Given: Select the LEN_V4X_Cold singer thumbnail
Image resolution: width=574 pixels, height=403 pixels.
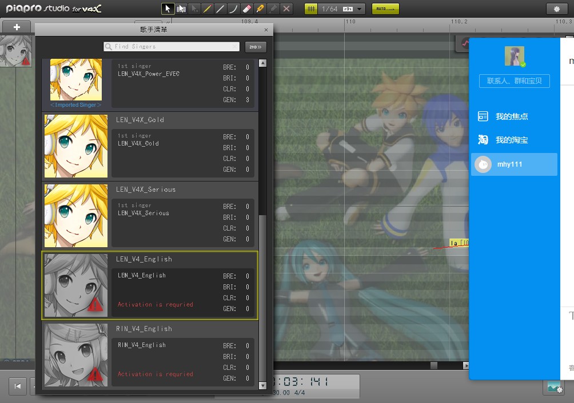Looking at the screenshot, I should 76,146.
